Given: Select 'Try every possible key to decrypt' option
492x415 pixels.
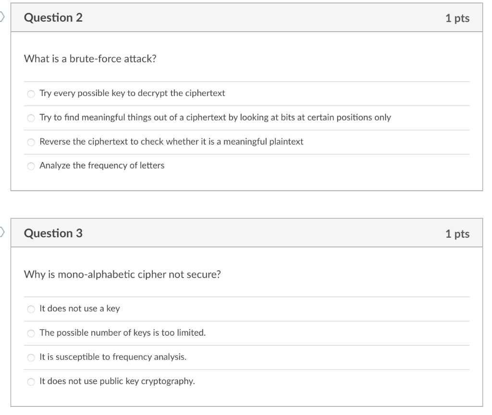Looking at the screenshot, I should coord(31,94).
